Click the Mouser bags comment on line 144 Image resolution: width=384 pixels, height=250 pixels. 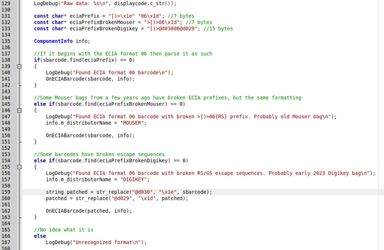(x=167, y=98)
